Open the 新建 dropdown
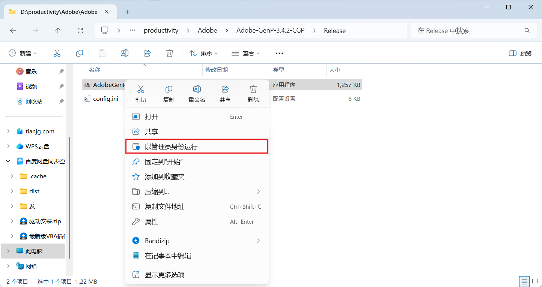Image resolution: width=542 pixels, height=287 pixels. click(x=23, y=53)
